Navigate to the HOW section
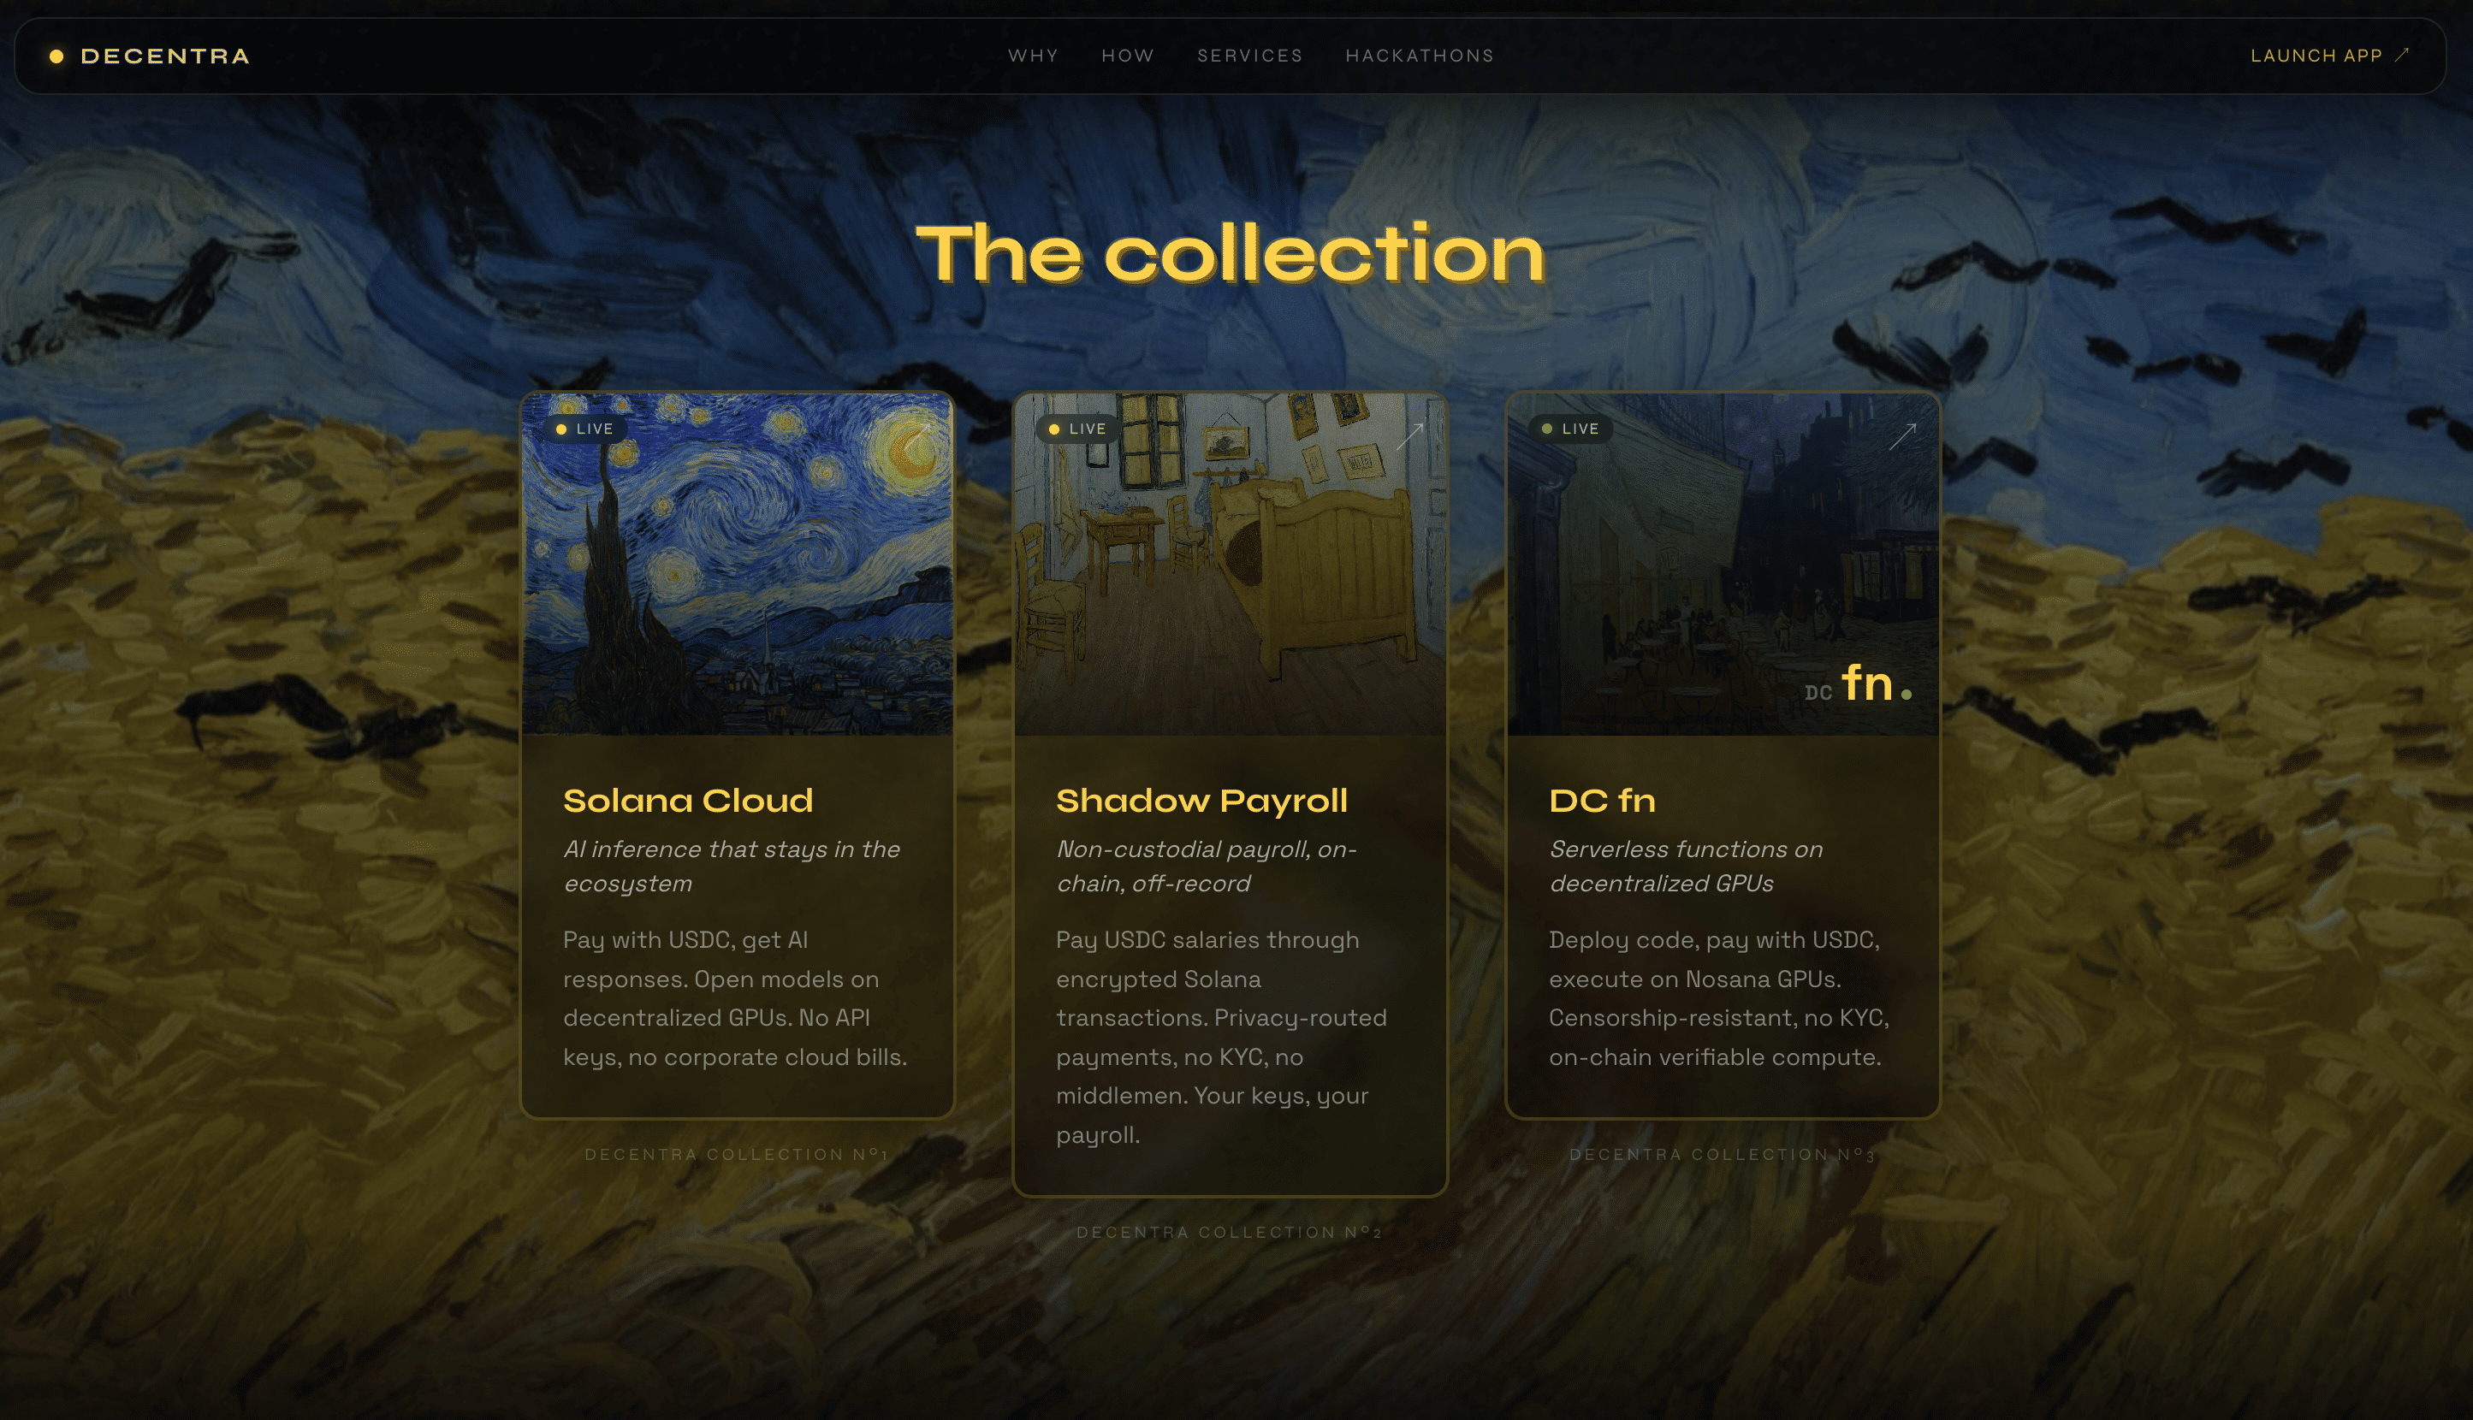 pyautogui.click(x=1128, y=56)
